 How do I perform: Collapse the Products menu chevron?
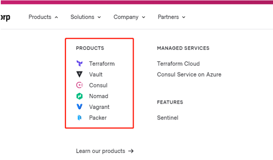(56, 17)
